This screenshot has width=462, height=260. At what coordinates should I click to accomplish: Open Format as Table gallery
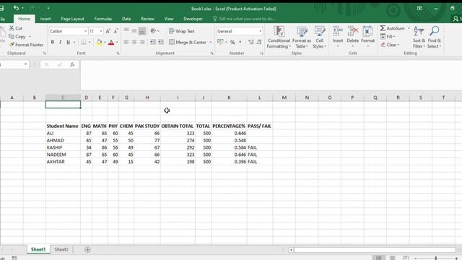click(302, 37)
